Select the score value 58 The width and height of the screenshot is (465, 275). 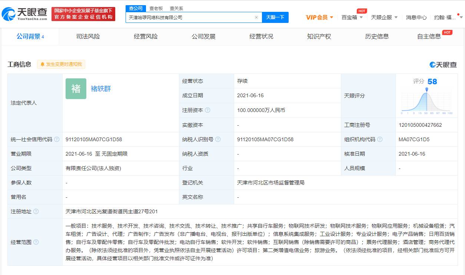tap(432, 82)
